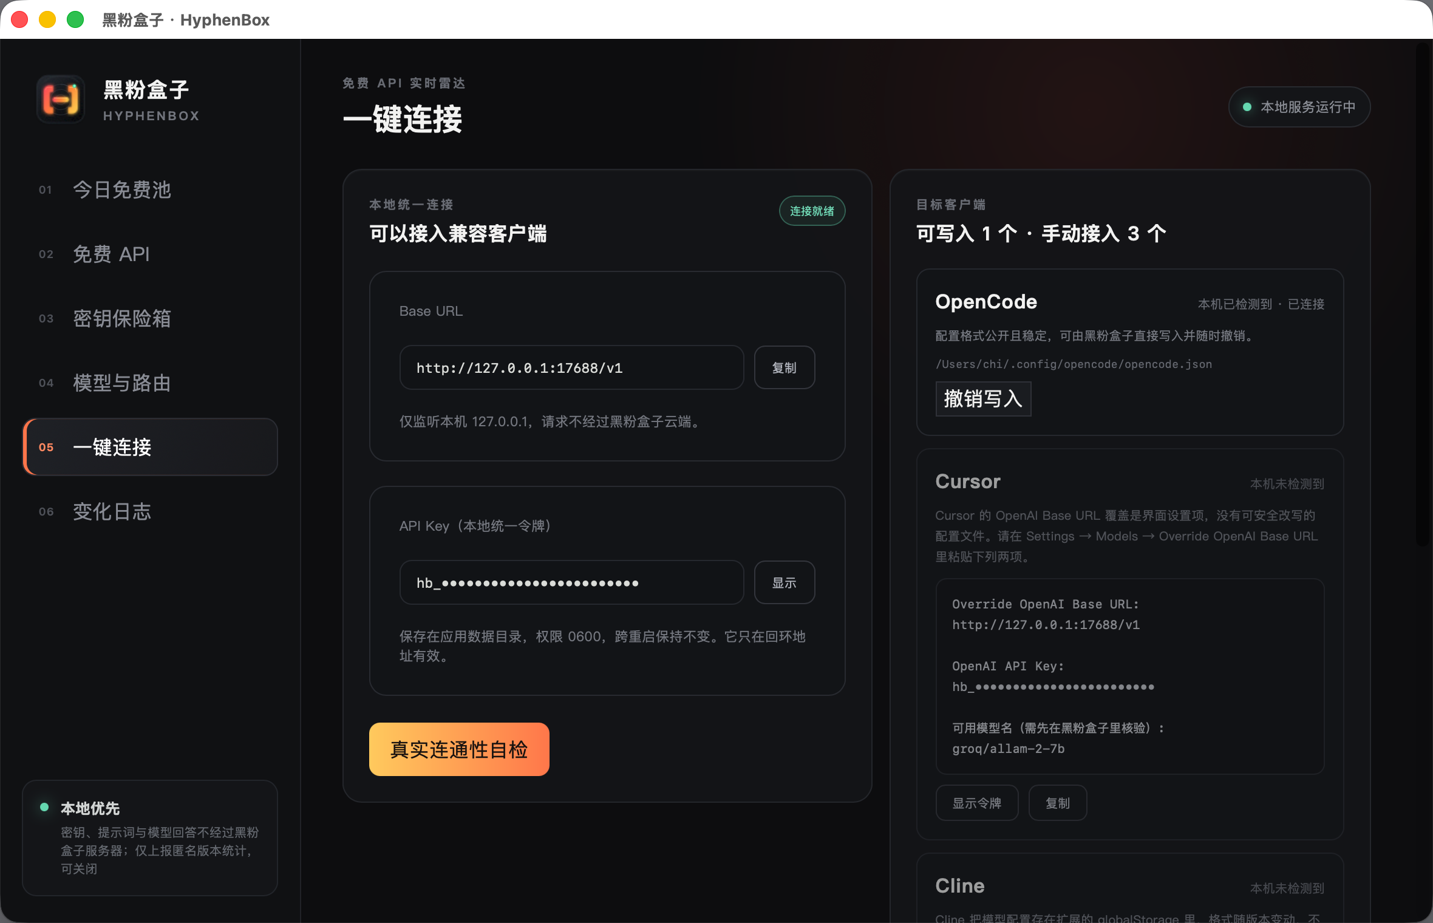This screenshot has height=923, width=1433.
Task: Select the Cursor client heading
Action: point(968,482)
